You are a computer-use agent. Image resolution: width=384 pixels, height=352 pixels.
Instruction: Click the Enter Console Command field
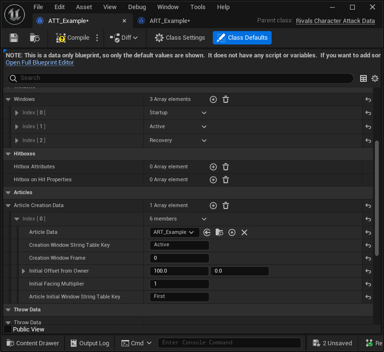point(229,343)
